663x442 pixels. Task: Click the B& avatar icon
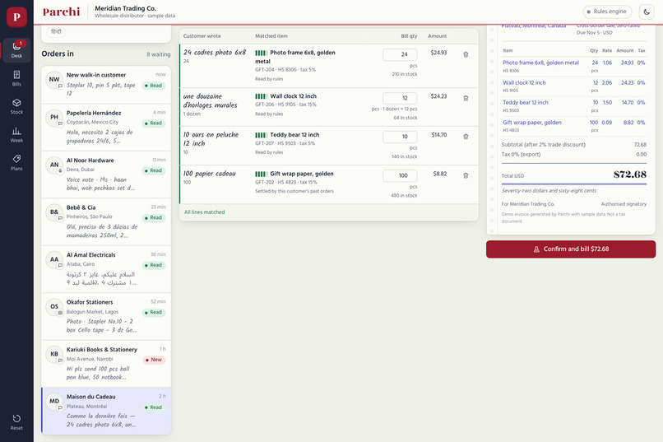click(x=54, y=212)
